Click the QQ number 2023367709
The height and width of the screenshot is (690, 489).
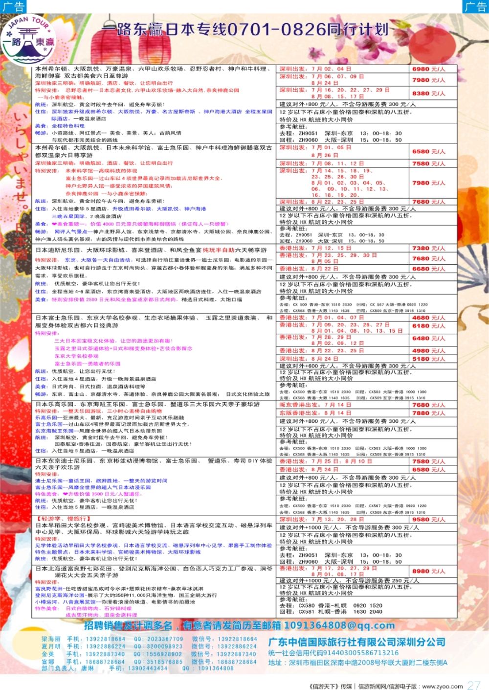click(165, 639)
